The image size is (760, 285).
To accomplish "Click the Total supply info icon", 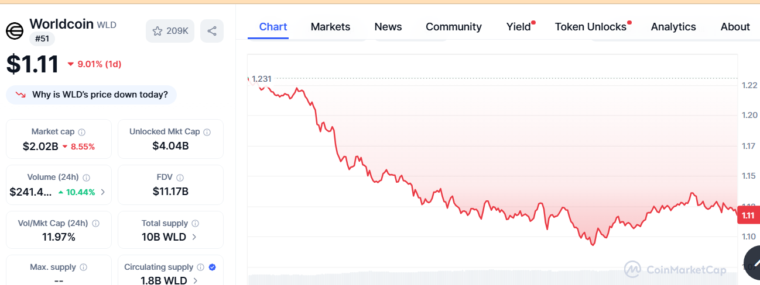I will (x=196, y=223).
